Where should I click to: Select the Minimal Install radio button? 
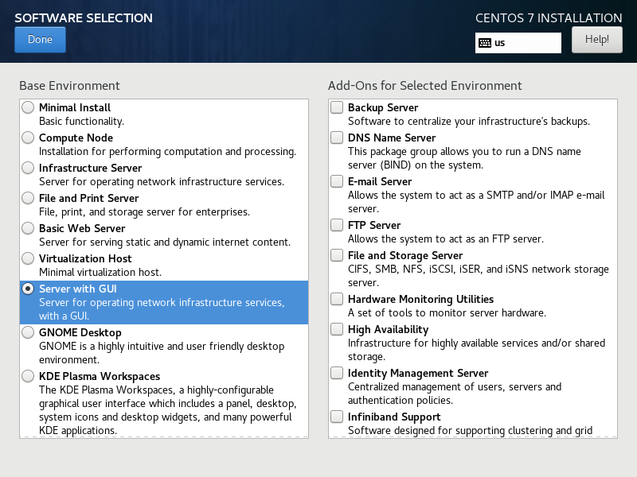29,107
